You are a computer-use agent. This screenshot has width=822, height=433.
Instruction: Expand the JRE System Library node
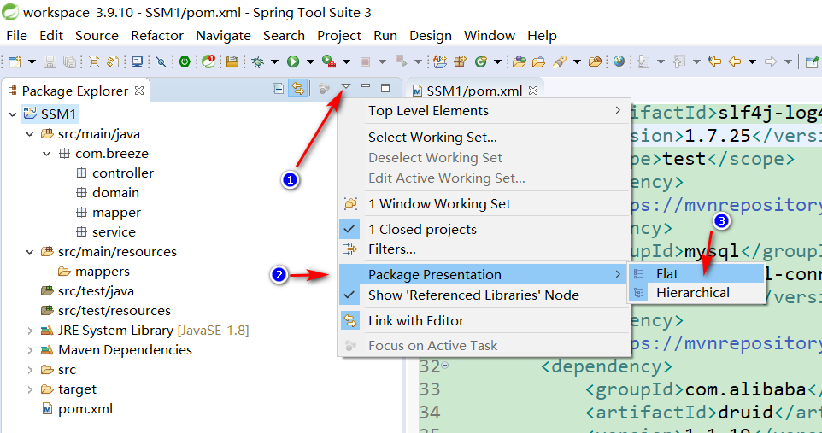[30, 331]
